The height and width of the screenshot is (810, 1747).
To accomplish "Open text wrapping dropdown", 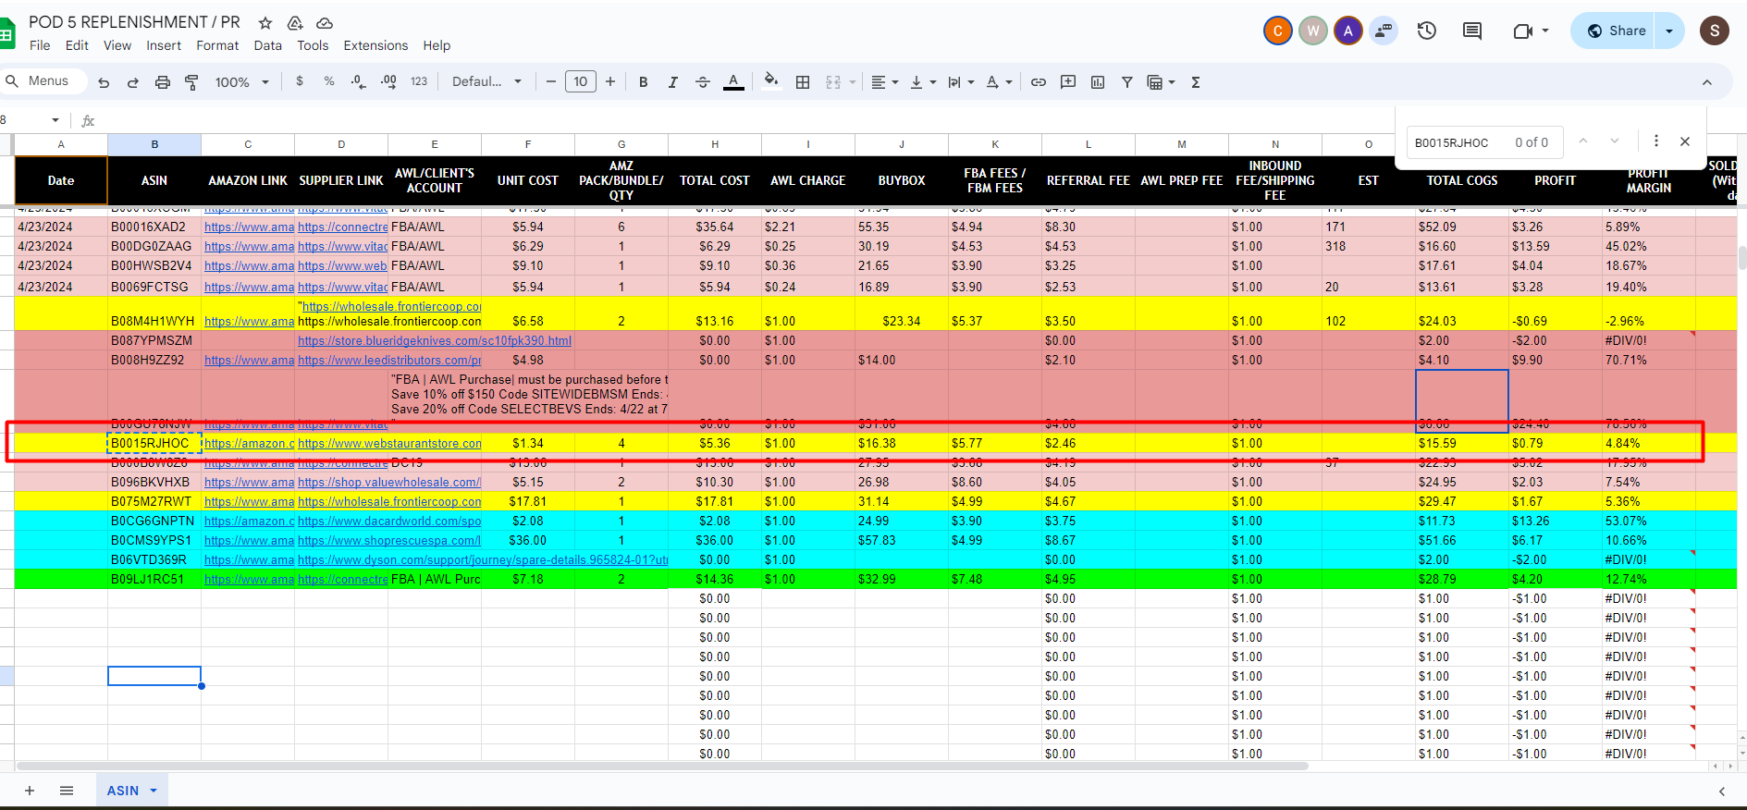I will 961,82.
